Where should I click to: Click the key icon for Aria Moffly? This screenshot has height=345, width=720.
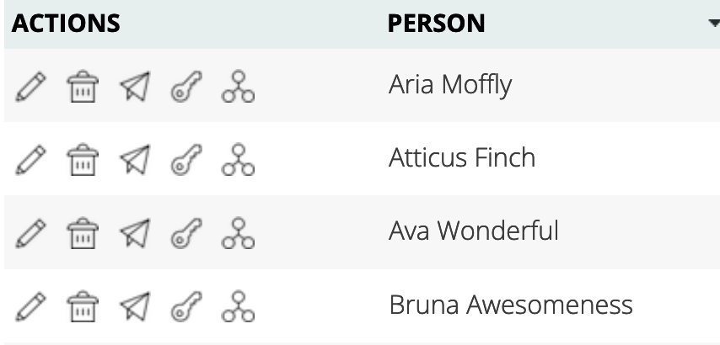[x=185, y=86]
